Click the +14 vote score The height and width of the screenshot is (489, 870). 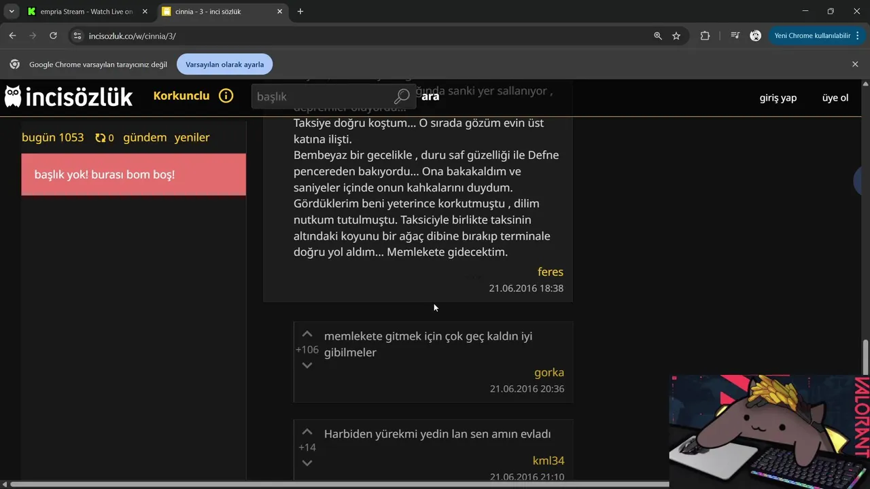[x=307, y=448]
